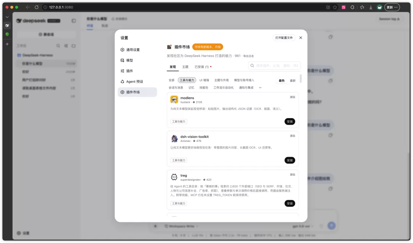Click the 工具与能力 tag on the dsh-vision-toolkit card
Screen dimensions: 413x243
pos(179,160)
